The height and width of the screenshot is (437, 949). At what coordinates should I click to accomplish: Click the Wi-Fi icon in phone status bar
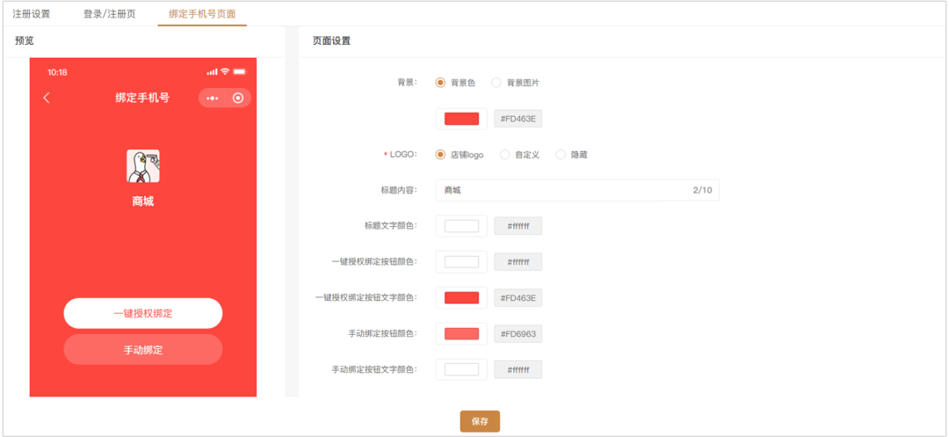225,71
